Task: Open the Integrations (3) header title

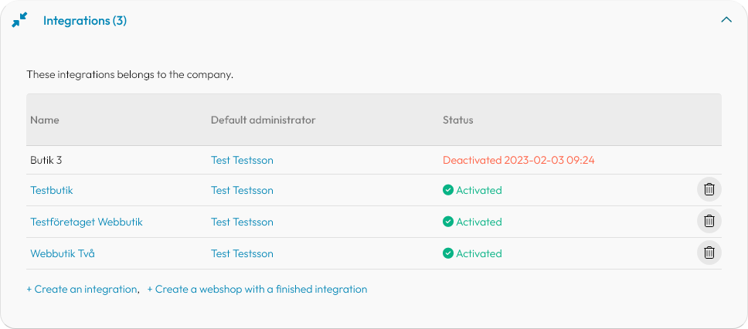Action: click(85, 21)
